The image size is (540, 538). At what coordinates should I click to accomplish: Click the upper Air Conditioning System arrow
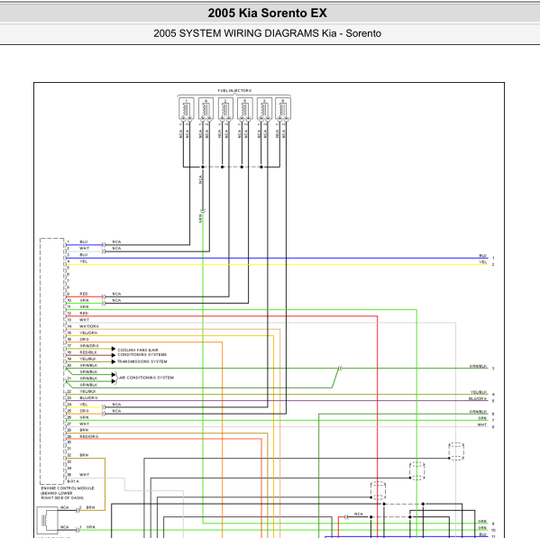point(114,375)
